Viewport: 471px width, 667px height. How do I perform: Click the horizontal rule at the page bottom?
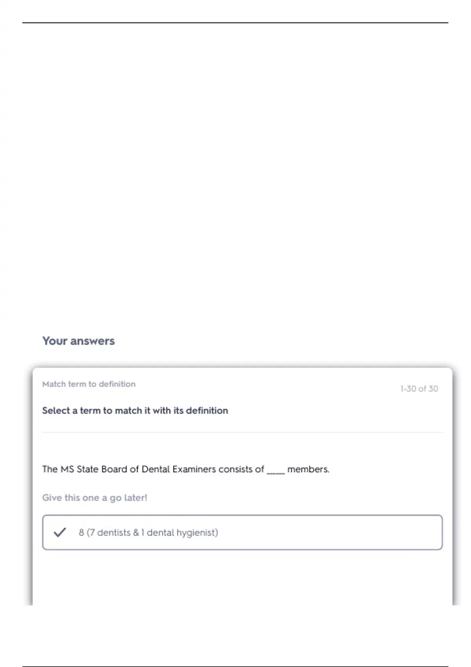[235, 666]
